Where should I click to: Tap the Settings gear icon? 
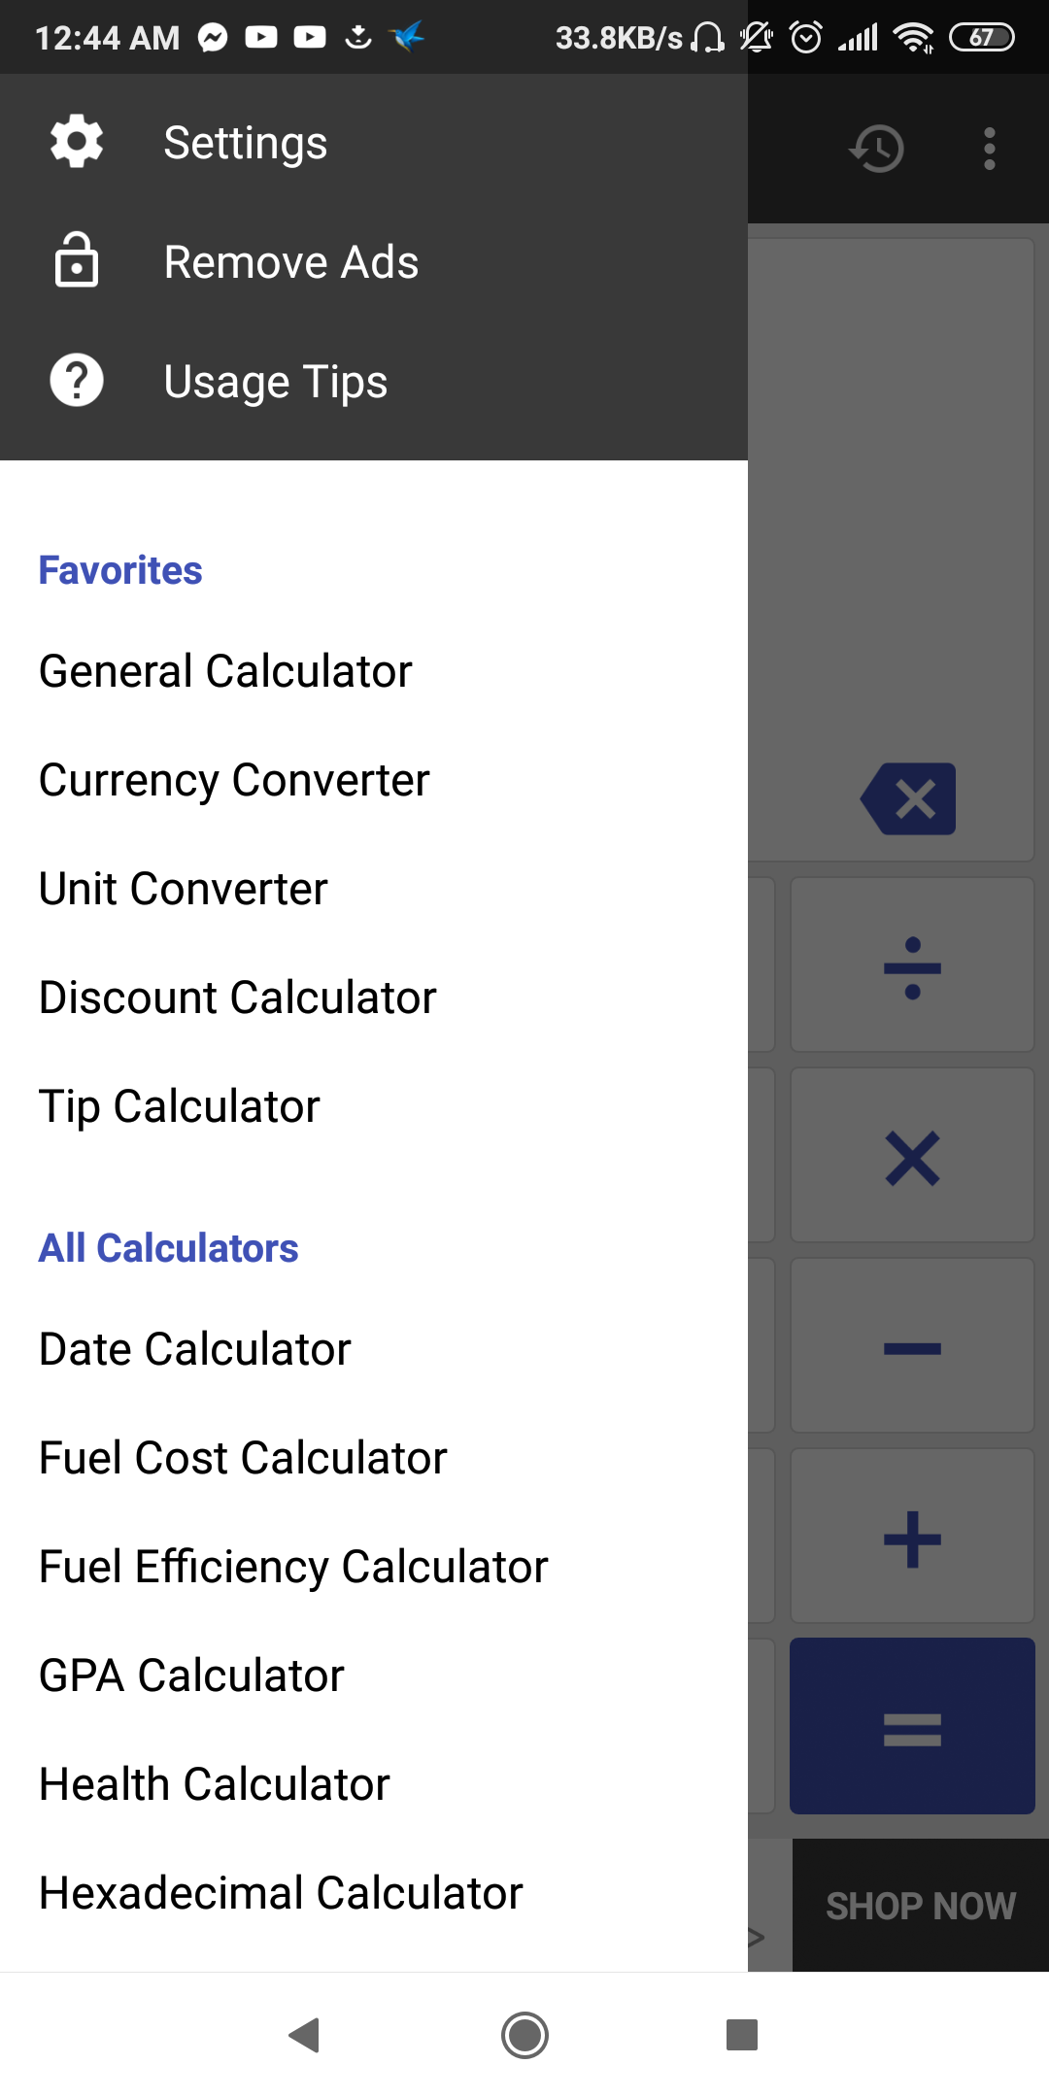click(77, 142)
